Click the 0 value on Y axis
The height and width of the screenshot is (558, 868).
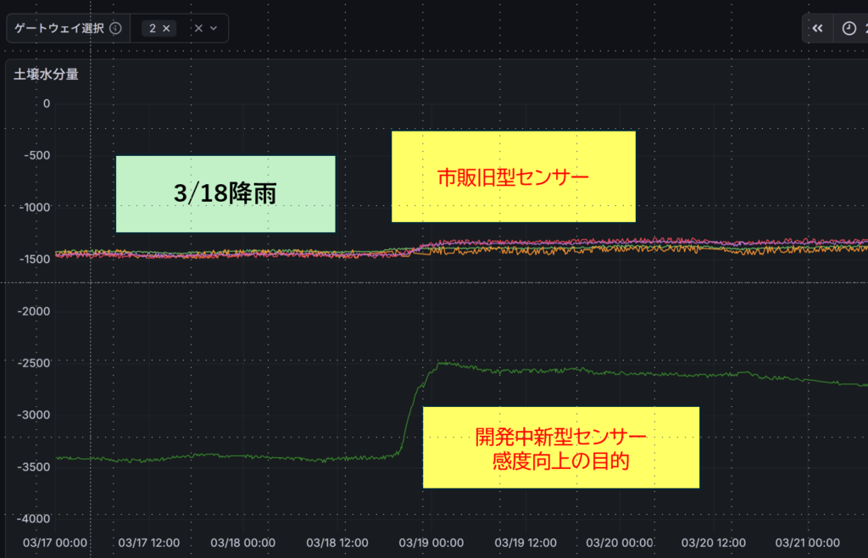pos(46,103)
